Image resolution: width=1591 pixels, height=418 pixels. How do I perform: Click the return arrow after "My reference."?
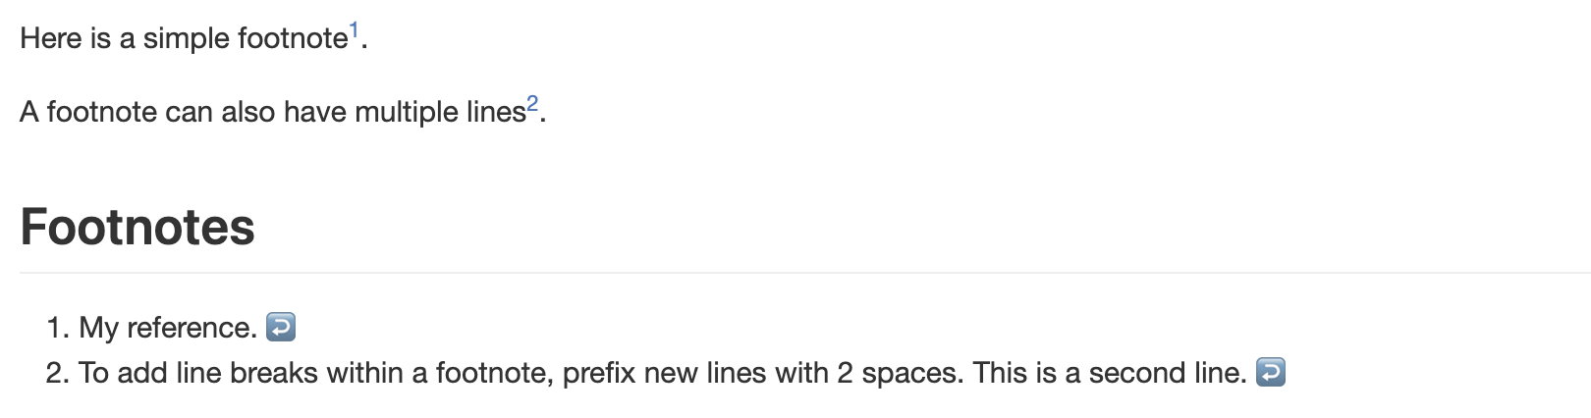[x=281, y=327]
